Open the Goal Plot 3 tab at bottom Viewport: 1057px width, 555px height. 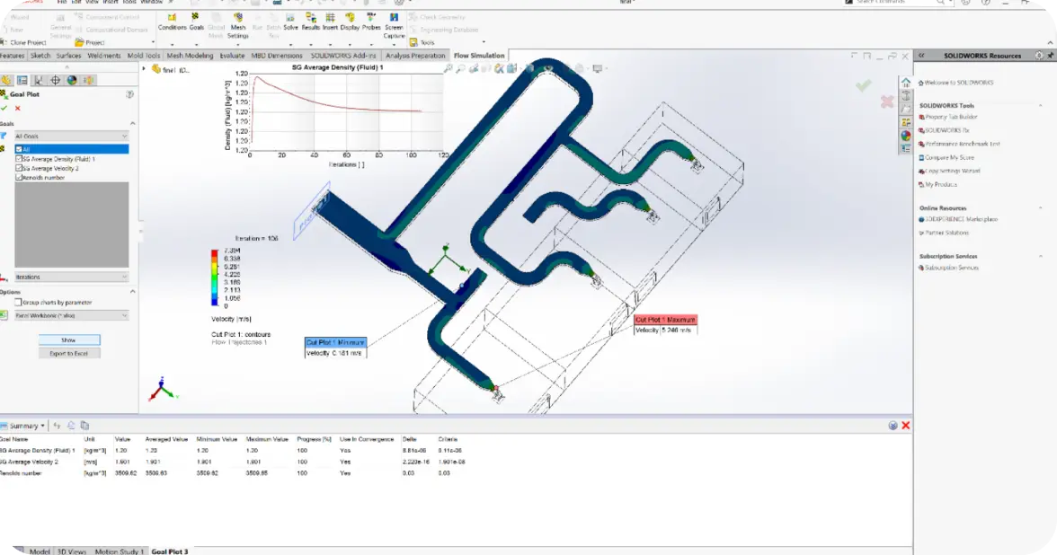167,551
